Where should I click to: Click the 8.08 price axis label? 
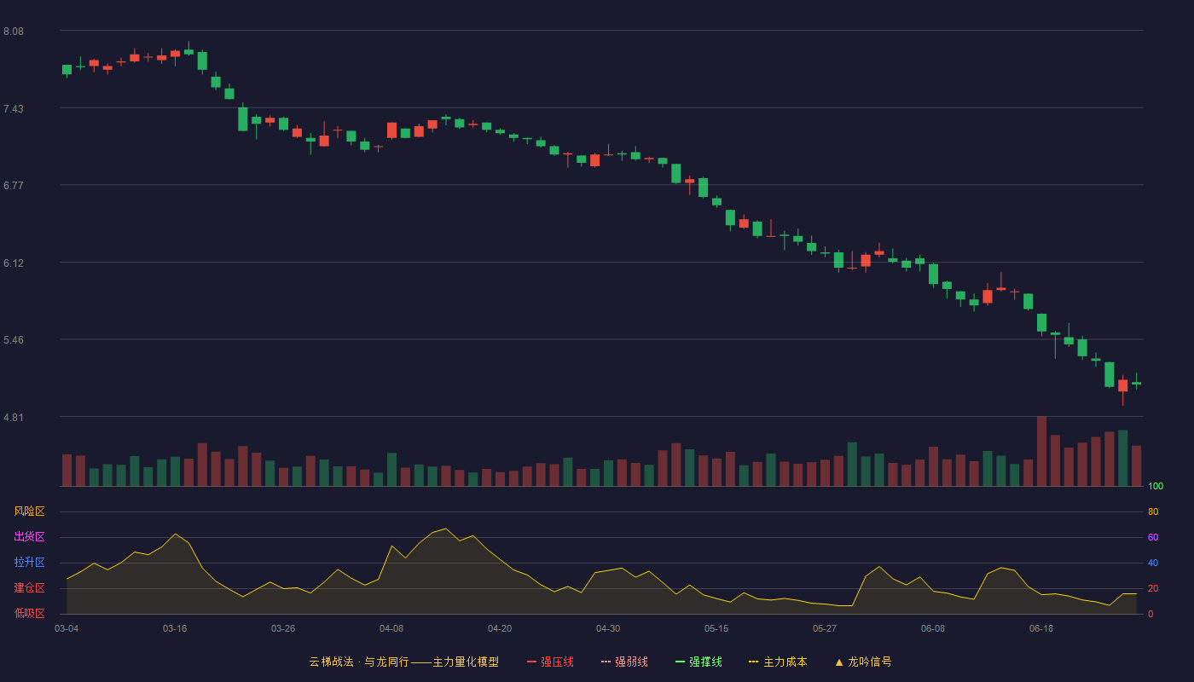point(14,32)
